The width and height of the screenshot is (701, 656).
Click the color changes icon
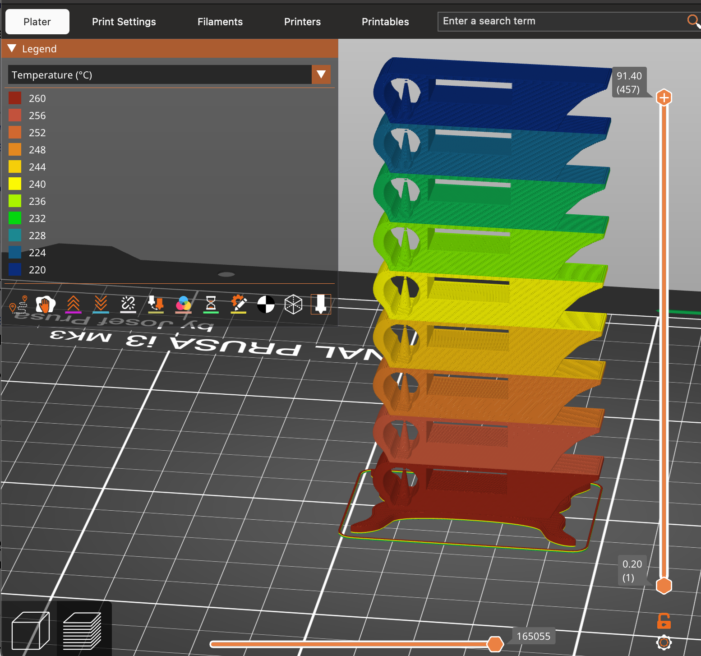pos(183,305)
